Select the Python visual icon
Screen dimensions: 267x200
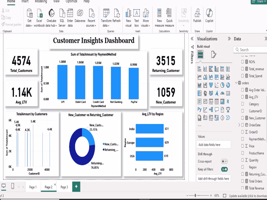click(199, 109)
